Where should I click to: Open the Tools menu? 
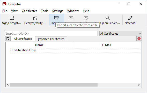pos(45,11)
